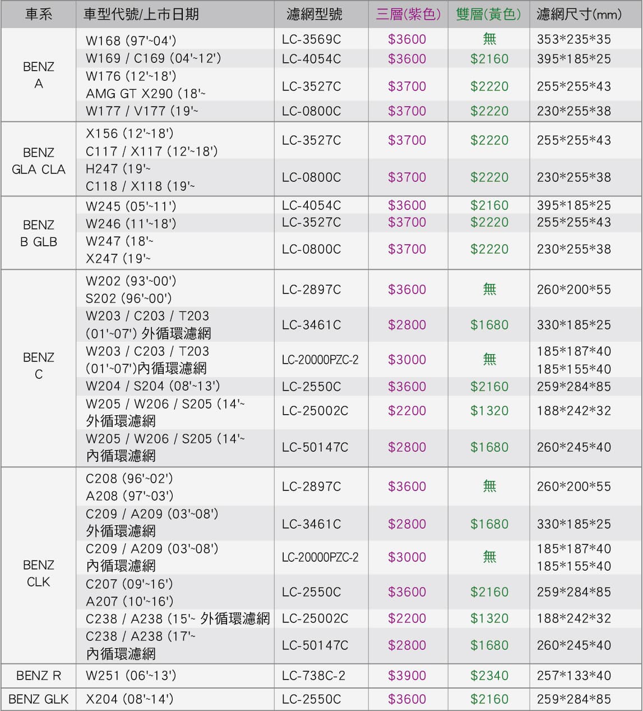Viewport: 643px width, 711px height.
Task: Click model C208 (96'~02')
Action: (x=129, y=478)
